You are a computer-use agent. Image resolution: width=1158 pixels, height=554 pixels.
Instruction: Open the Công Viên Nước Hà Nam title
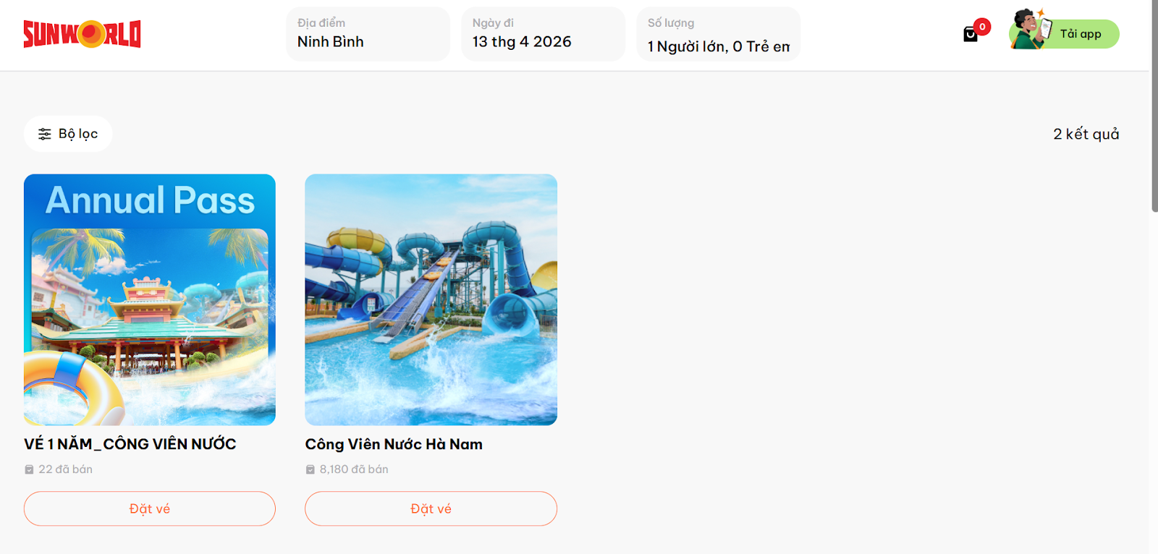(x=394, y=444)
